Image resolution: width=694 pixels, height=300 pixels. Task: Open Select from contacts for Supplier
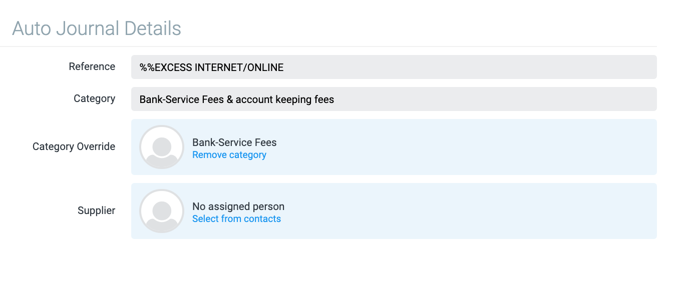tap(236, 219)
